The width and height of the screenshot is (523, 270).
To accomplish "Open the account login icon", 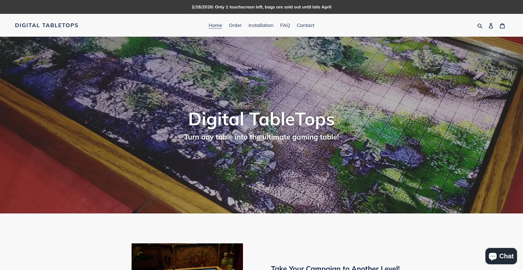I will (491, 26).
